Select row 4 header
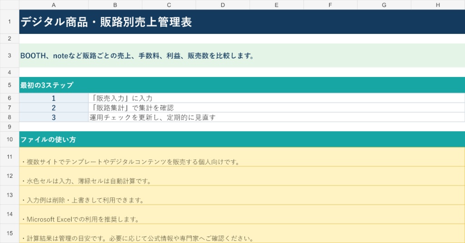465x243 pixels. click(x=10, y=72)
